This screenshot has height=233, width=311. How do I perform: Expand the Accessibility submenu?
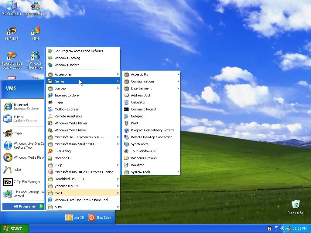(x=151, y=74)
